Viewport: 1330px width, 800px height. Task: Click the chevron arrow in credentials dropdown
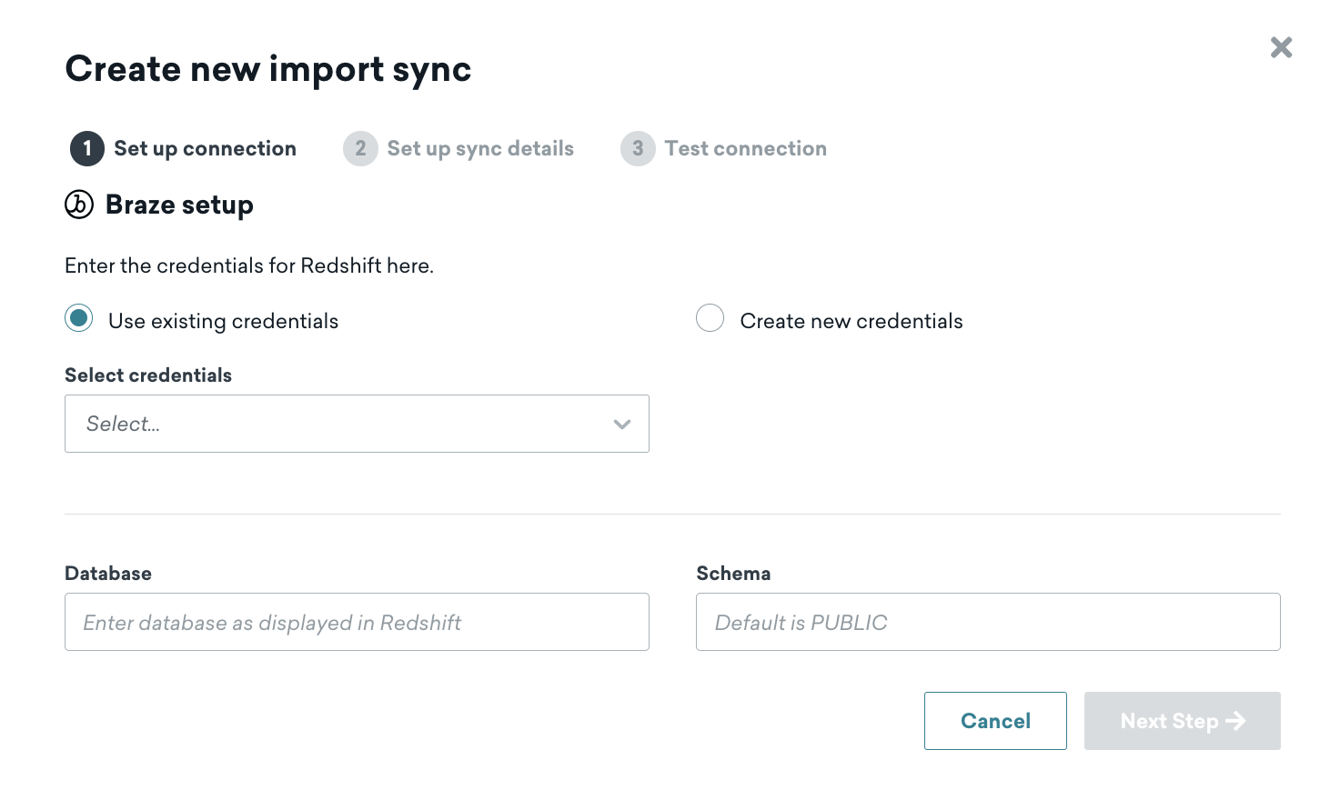click(622, 424)
